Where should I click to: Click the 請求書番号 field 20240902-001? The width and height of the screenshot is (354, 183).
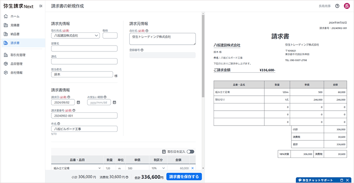click(x=84, y=115)
